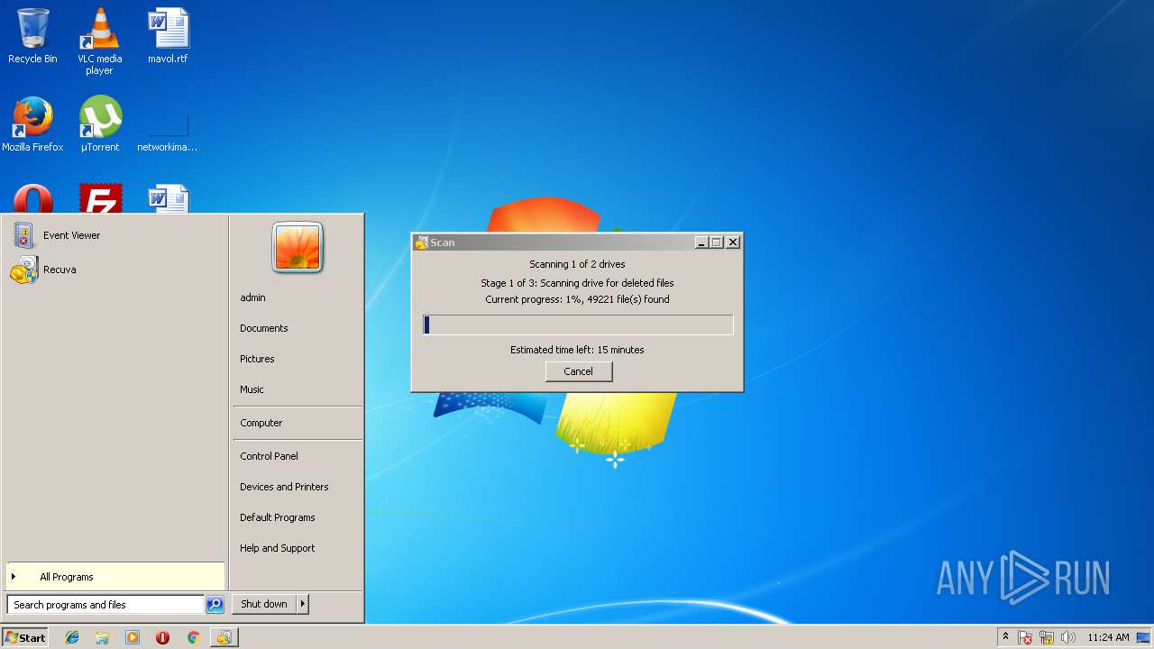Close the Scan dialog
Viewport: 1154px width, 649px height.
[733, 242]
